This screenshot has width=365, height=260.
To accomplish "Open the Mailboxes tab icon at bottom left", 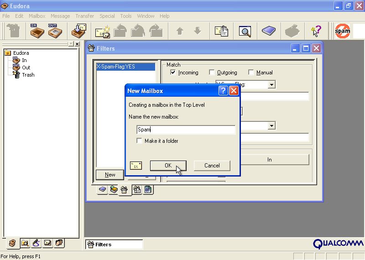I will pos(12,243).
